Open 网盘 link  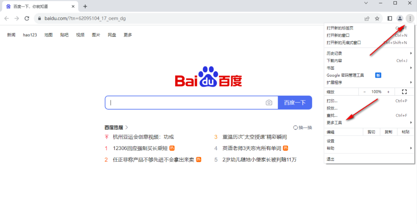(x=112, y=35)
